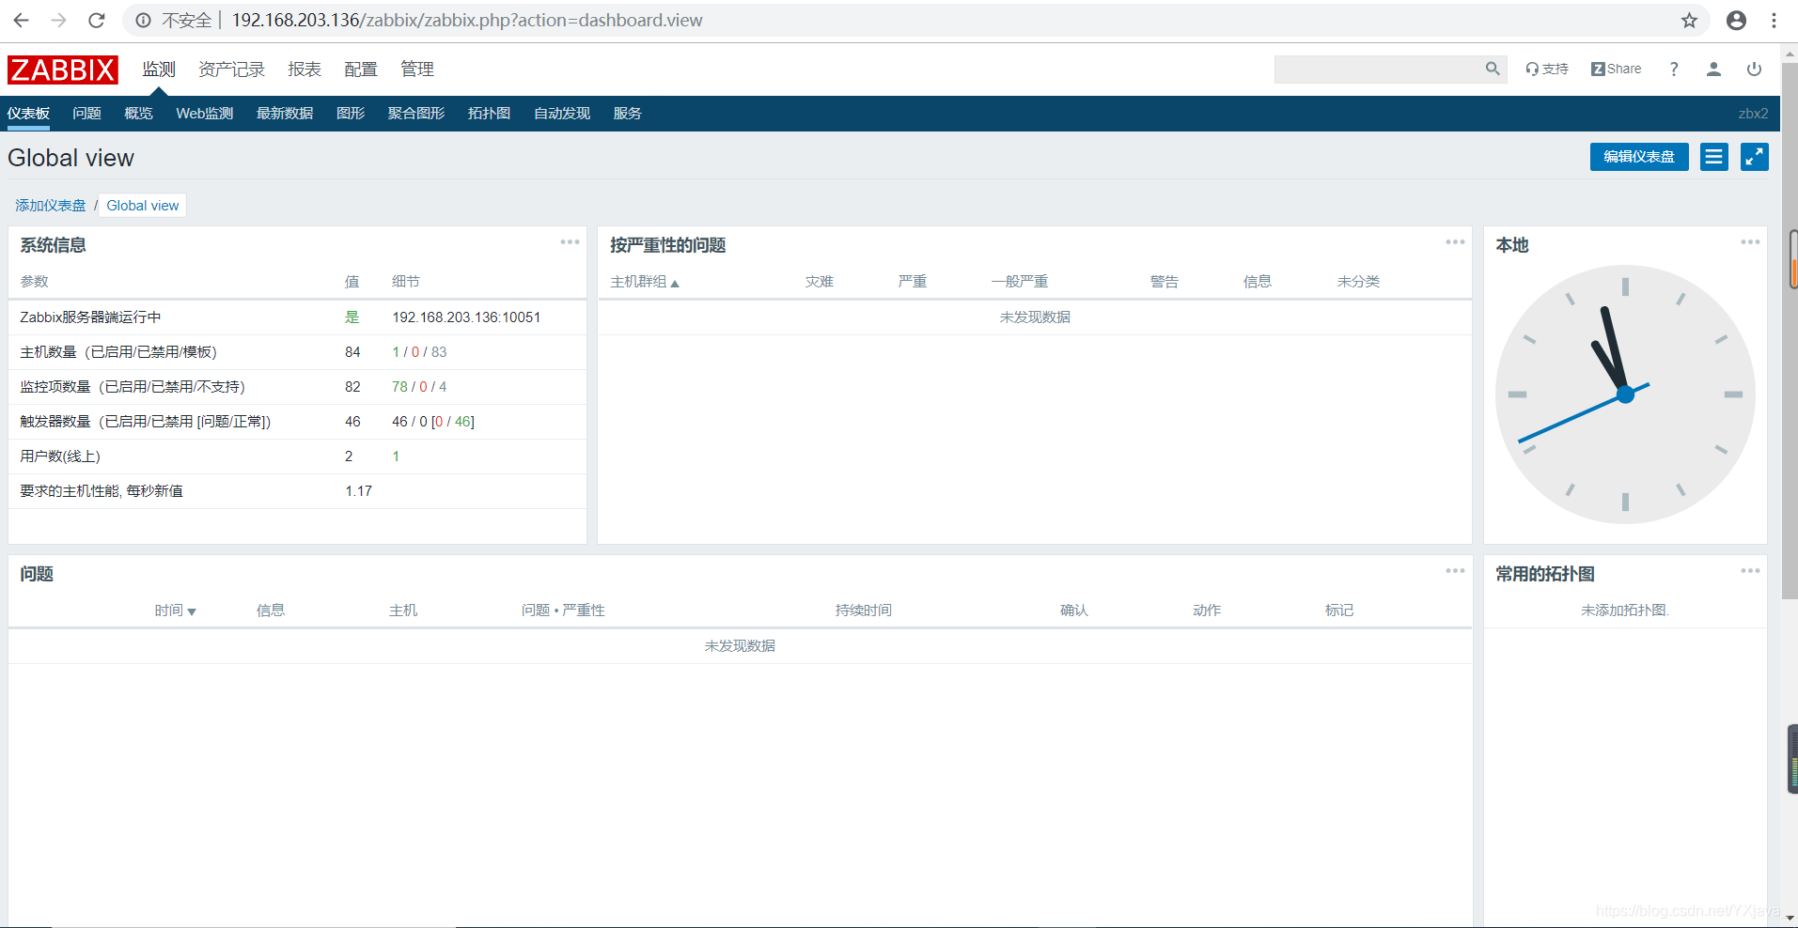Open the support (支持) link
The width and height of the screenshot is (1798, 928).
click(1547, 69)
